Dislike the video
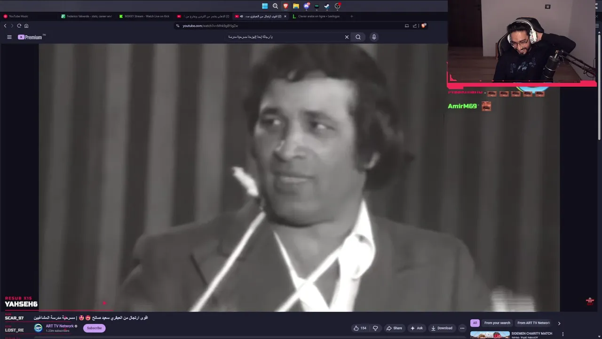Viewport: 602px width, 339px height. [375, 328]
